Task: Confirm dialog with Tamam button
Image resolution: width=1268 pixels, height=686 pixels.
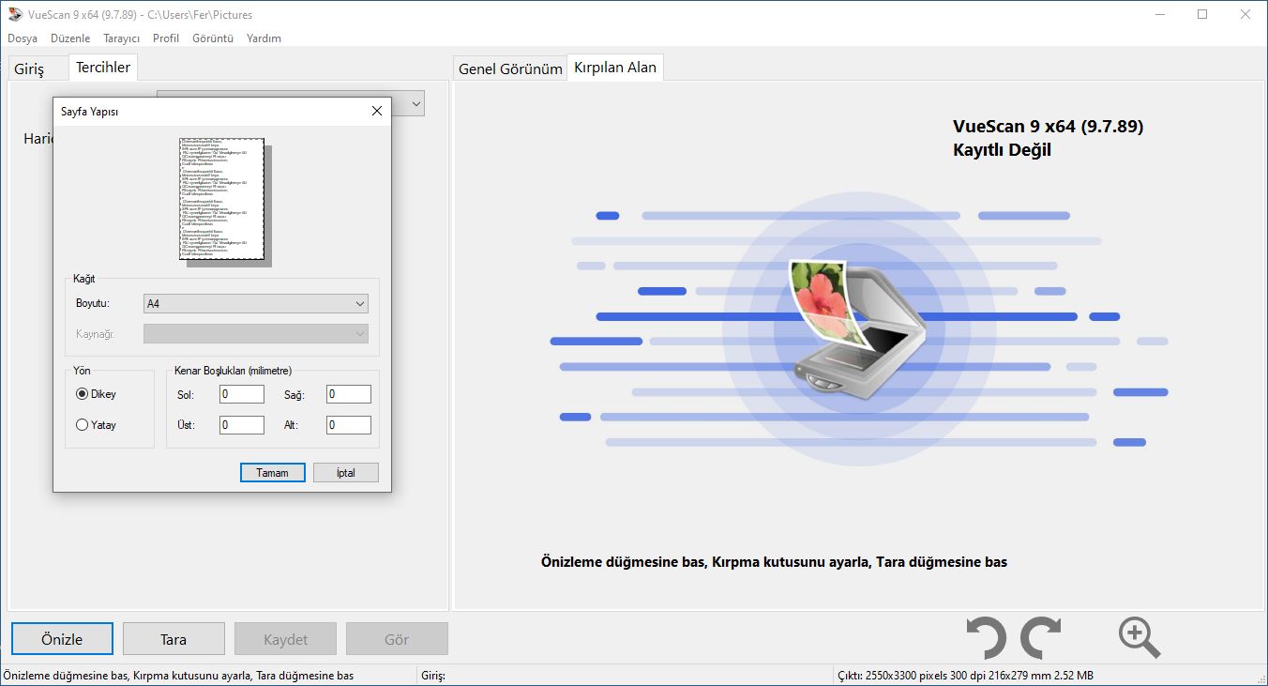Action: click(x=273, y=473)
